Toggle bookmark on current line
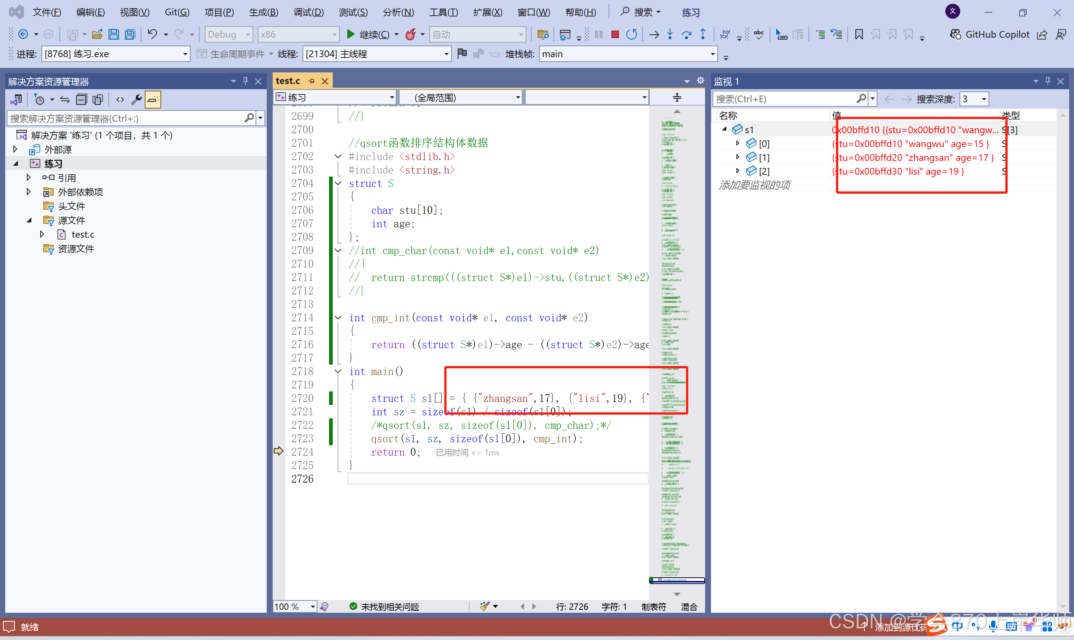The height and width of the screenshot is (640, 1074). point(858,34)
